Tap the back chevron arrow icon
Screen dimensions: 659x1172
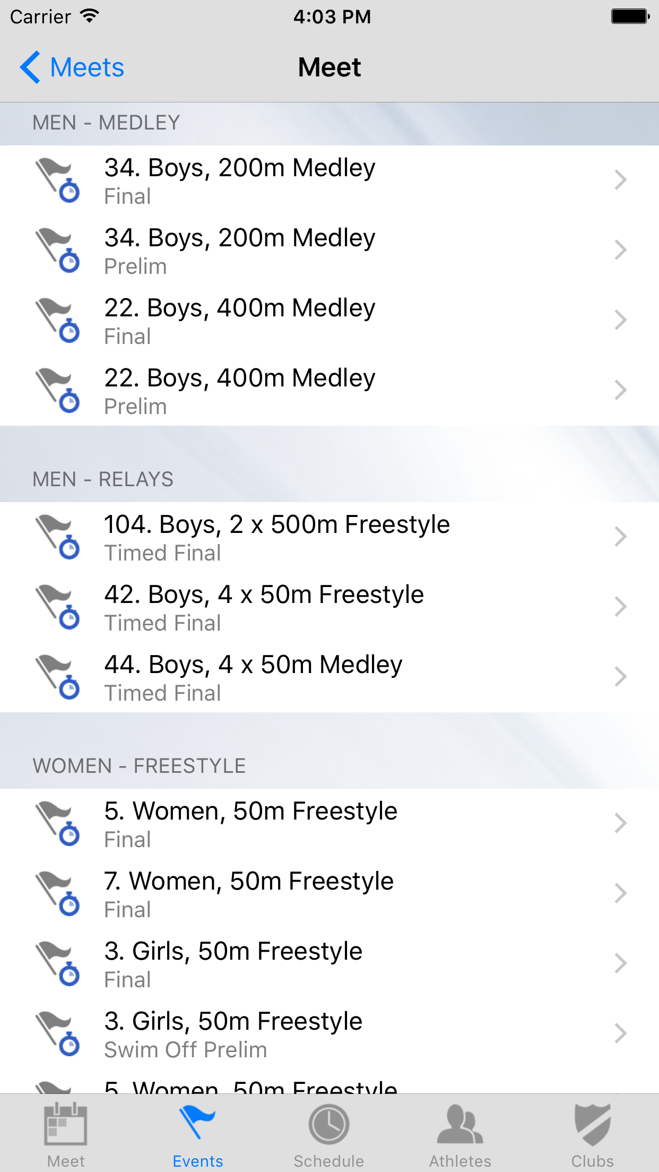[x=30, y=67]
